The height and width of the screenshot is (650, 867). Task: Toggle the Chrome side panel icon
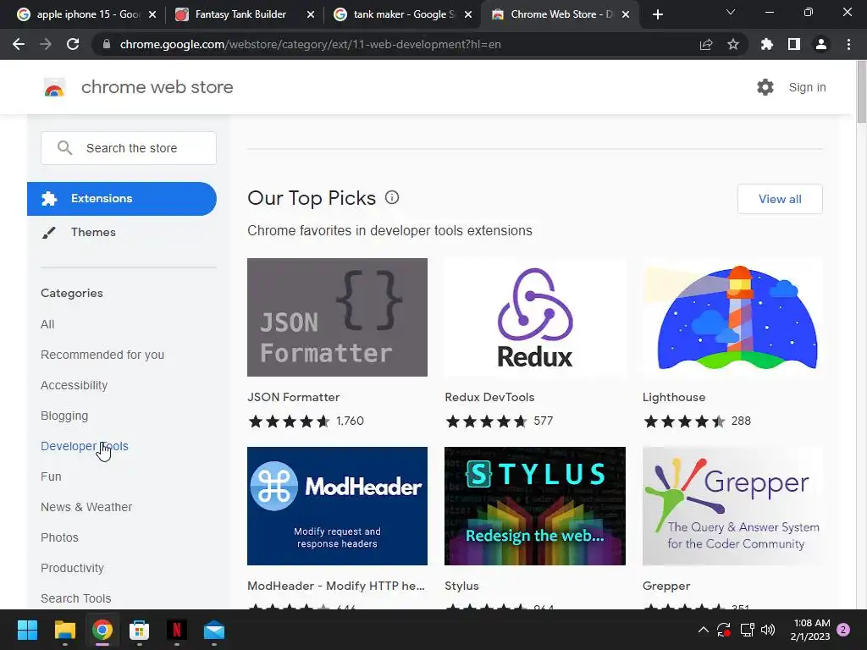coord(794,44)
